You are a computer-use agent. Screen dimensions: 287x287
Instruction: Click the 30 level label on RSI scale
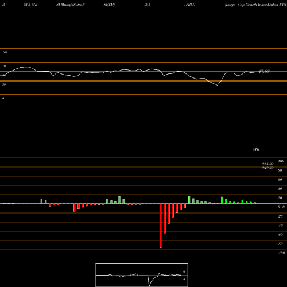[x=4, y=84]
